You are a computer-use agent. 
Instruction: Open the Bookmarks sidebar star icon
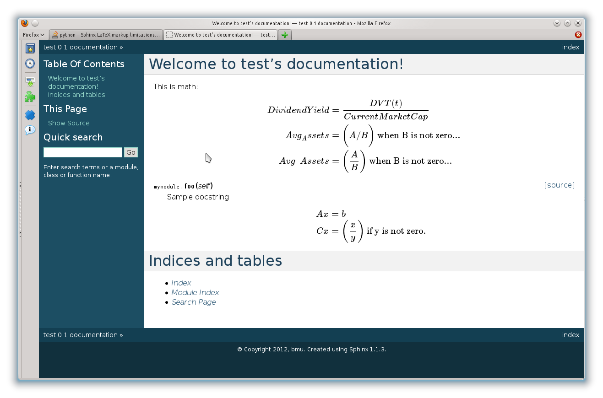30,48
